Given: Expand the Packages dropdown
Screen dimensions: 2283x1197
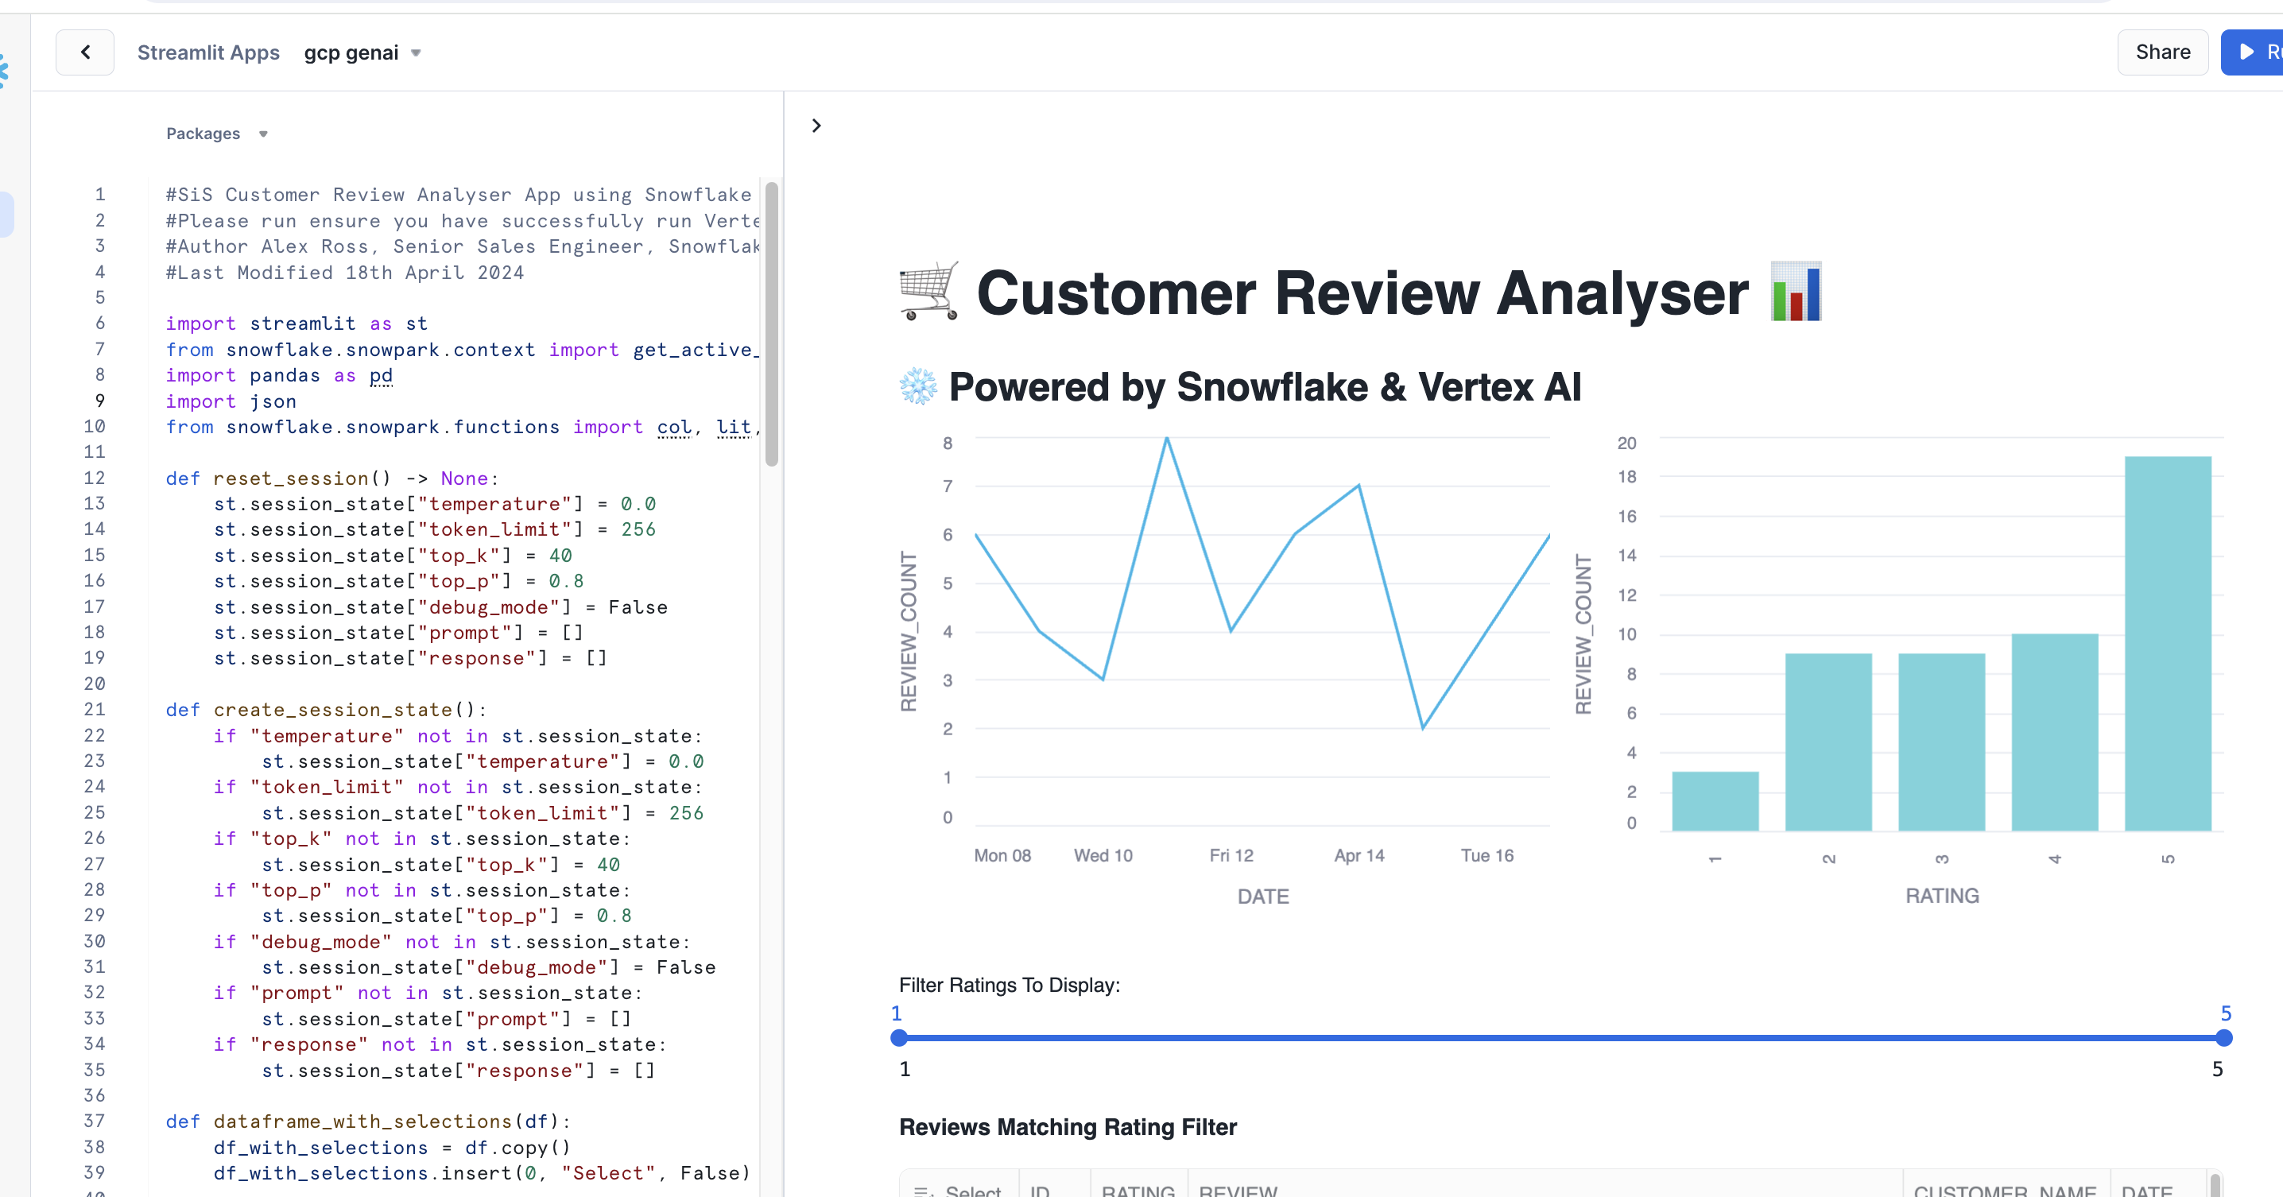Looking at the screenshot, I should pos(216,134).
